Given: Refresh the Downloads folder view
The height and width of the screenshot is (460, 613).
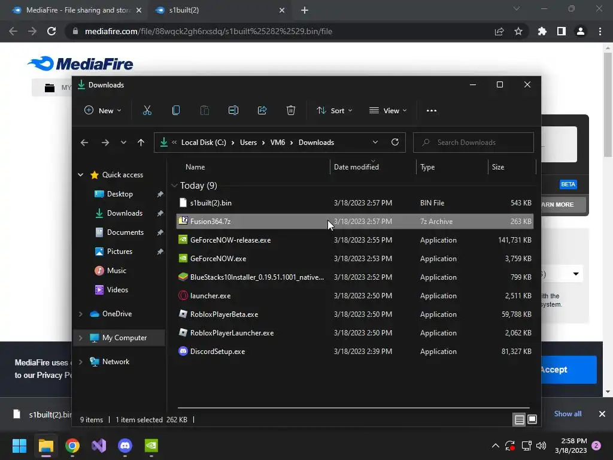Looking at the screenshot, I should point(395,143).
